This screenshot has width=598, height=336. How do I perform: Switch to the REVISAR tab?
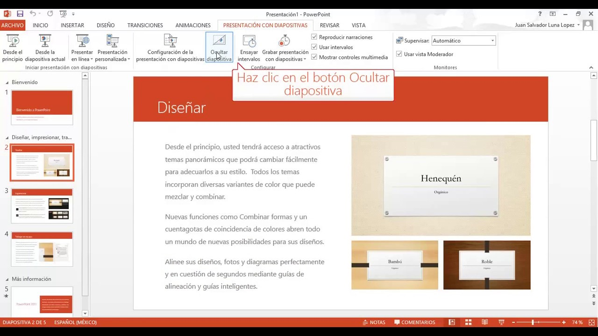[x=330, y=25]
